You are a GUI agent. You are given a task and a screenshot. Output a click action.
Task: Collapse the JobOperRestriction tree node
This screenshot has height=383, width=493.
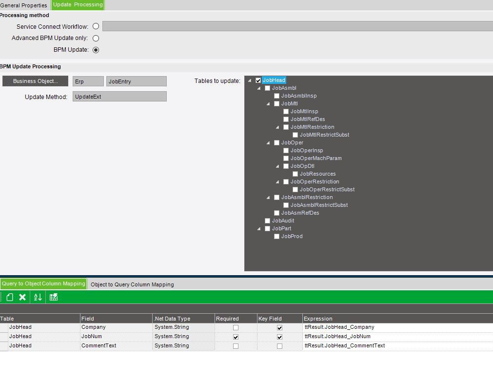(x=277, y=182)
